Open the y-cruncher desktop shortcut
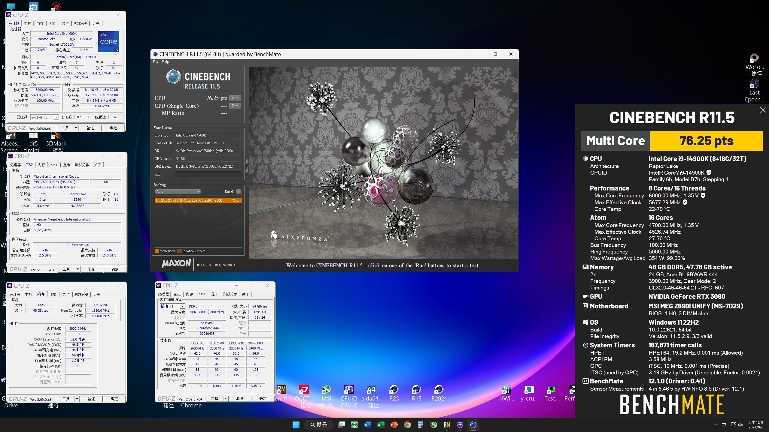769x432 pixels. (529, 393)
